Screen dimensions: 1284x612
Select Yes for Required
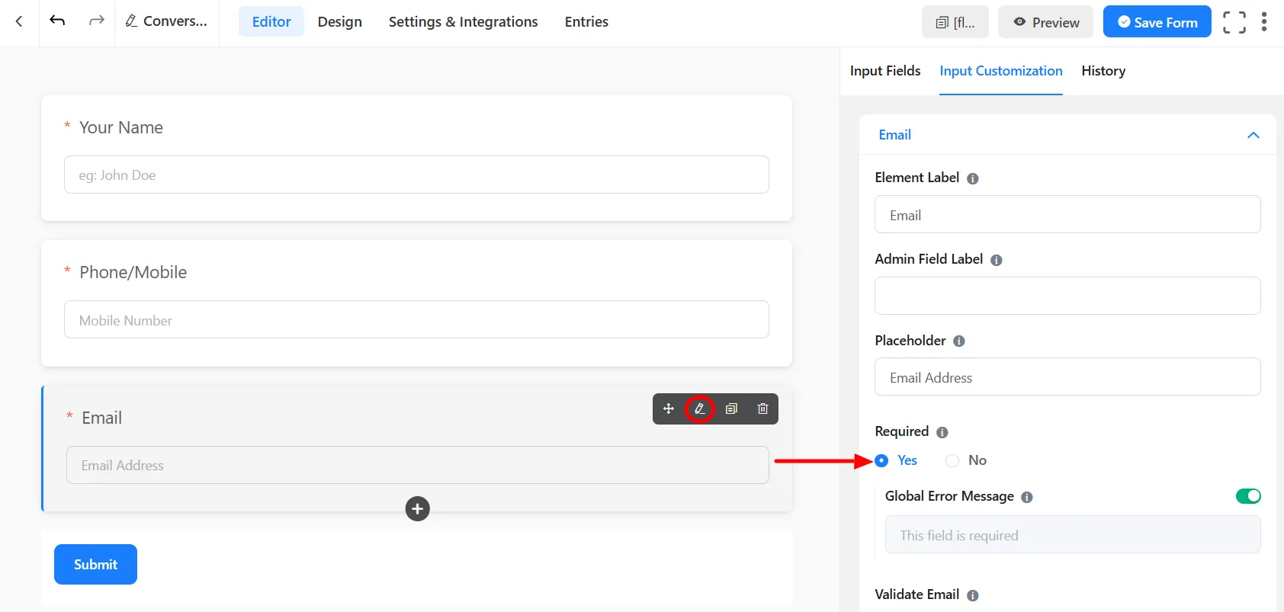tap(882, 460)
